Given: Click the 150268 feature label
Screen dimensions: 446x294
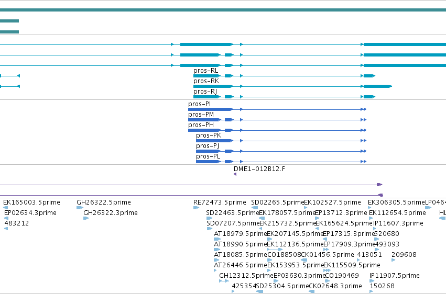Looking at the screenshot, I should 382,286.
